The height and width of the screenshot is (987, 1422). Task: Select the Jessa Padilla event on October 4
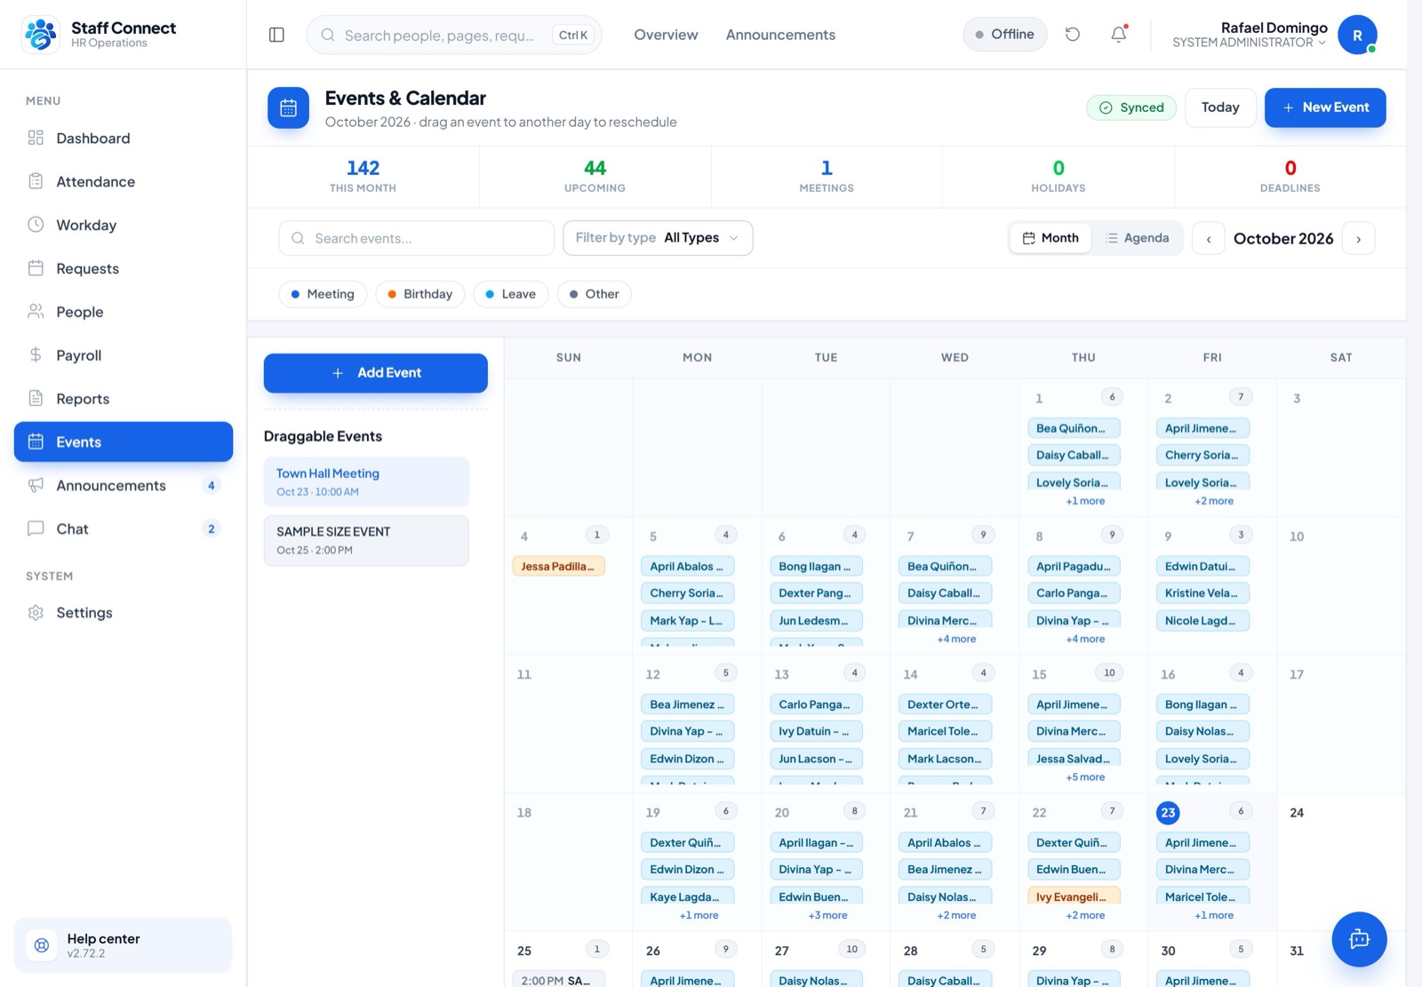coord(559,566)
